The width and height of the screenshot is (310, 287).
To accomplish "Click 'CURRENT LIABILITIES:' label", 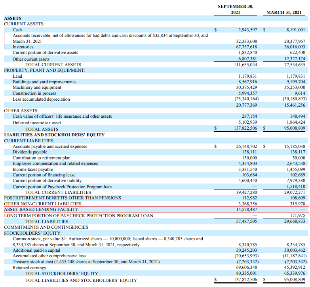I will click(x=29, y=141).
